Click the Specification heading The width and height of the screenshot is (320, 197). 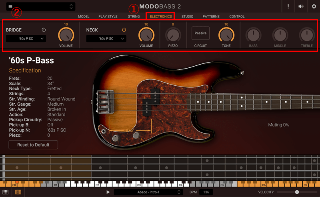pos(25,71)
